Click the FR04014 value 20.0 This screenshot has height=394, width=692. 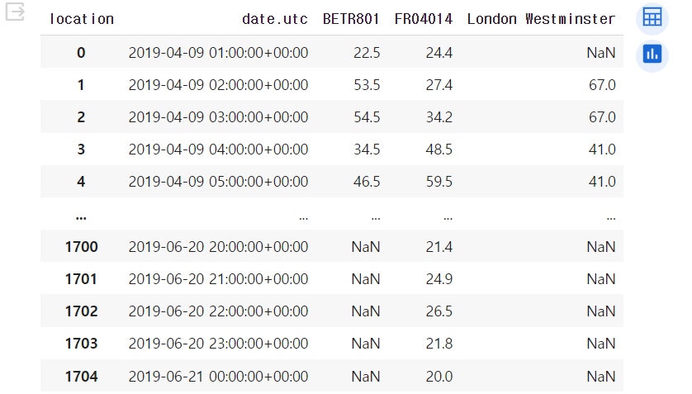[x=439, y=377]
